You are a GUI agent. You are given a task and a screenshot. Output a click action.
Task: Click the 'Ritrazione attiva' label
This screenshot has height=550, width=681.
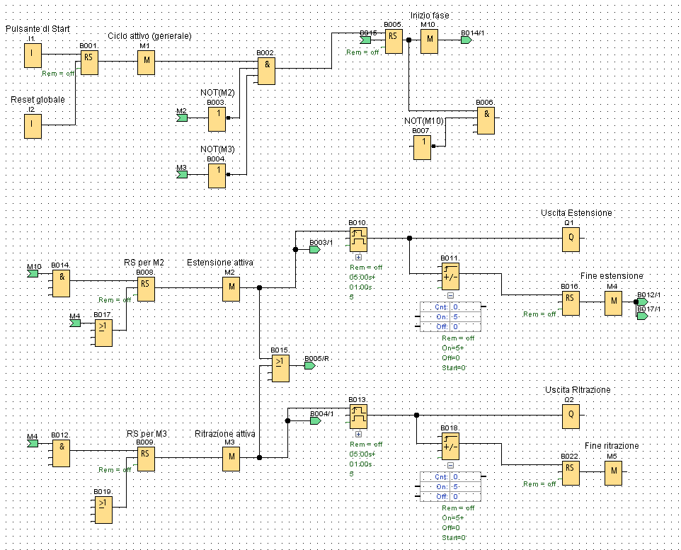tap(225, 434)
